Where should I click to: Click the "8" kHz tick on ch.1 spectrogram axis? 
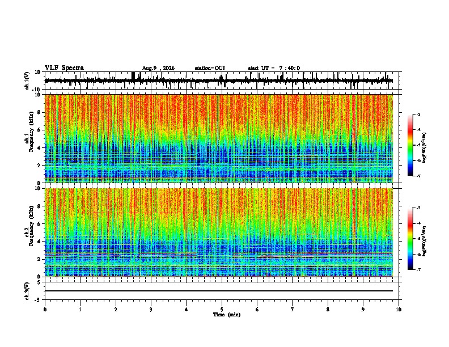point(40,112)
